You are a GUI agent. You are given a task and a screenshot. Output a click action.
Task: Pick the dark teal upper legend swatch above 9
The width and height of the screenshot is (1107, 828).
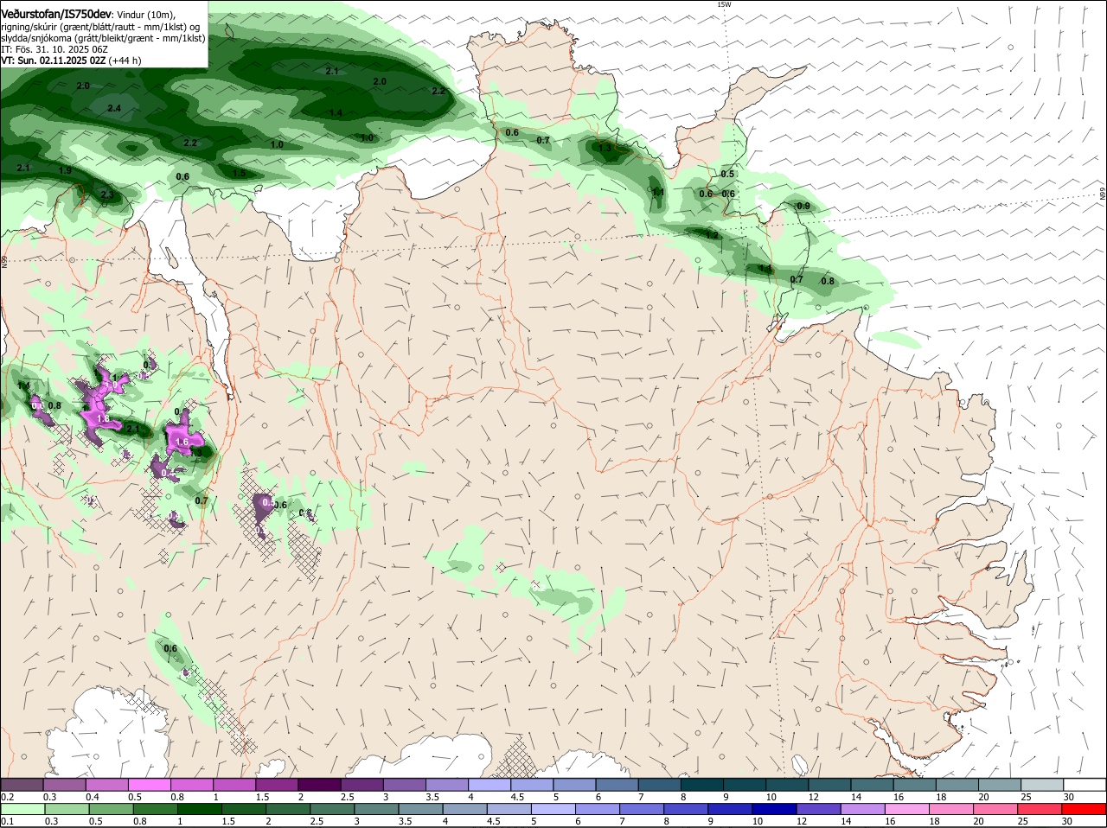[745, 785]
